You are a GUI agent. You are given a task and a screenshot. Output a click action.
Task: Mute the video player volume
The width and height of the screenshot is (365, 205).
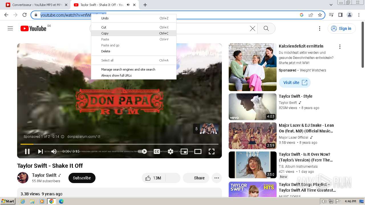pos(54,151)
